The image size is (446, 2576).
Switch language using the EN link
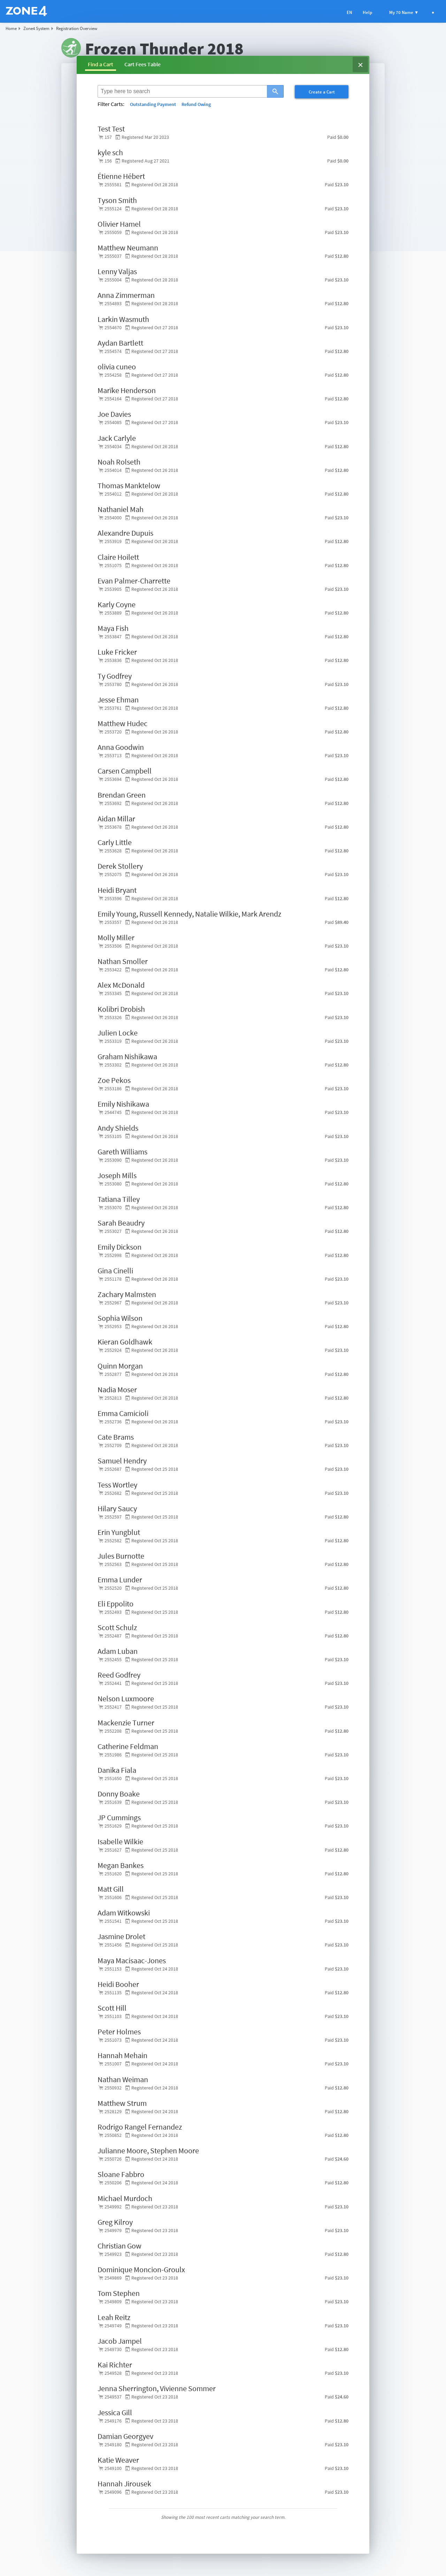click(x=349, y=12)
